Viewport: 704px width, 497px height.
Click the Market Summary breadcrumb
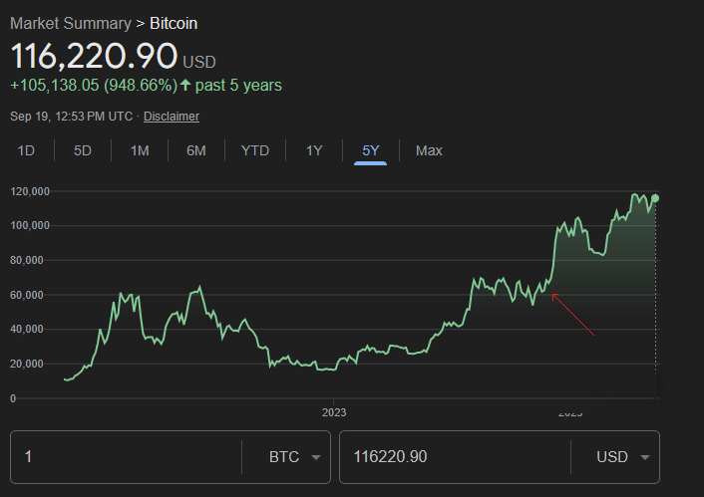click(71, 23)
